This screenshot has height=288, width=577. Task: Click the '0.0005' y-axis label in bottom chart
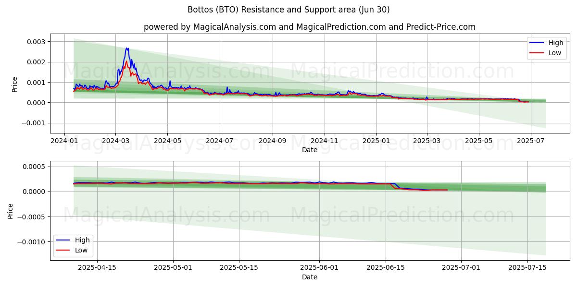[35, 167]
